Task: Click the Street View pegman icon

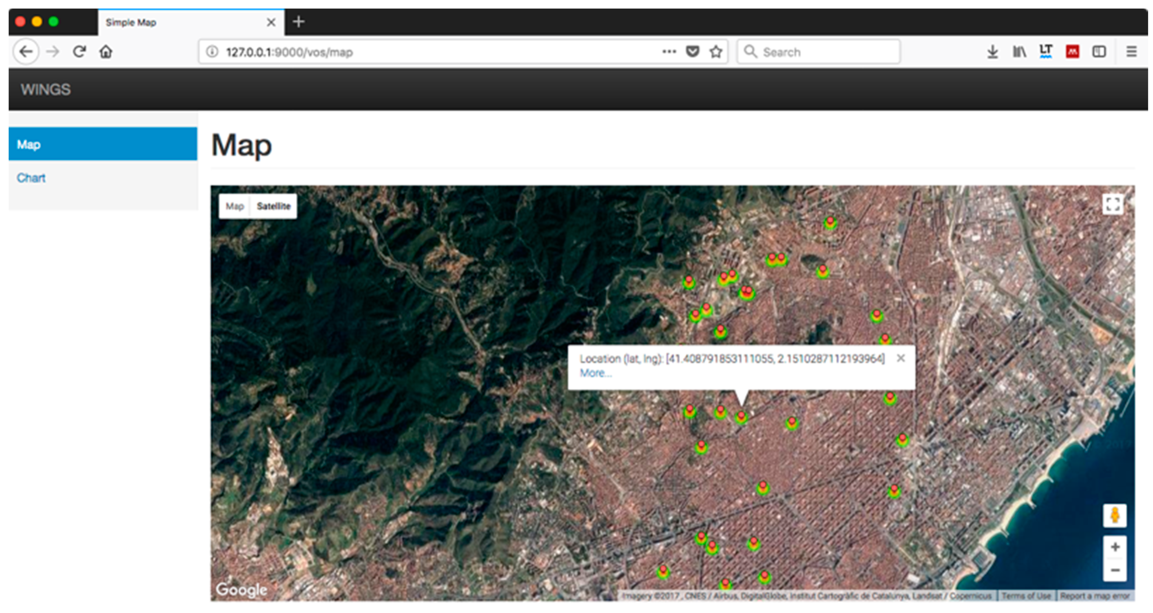Action: pos(1115,516)
